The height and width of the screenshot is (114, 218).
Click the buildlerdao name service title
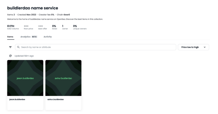pyautogui.click(x=33, y=8)
